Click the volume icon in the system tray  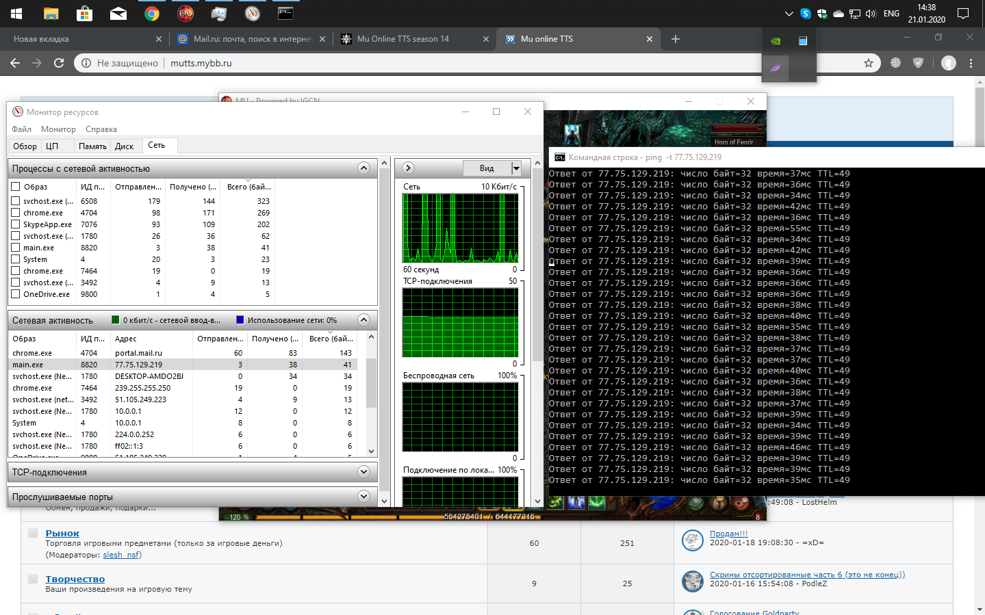coord(871,13)
